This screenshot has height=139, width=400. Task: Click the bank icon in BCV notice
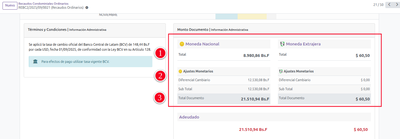coord(35,62)
